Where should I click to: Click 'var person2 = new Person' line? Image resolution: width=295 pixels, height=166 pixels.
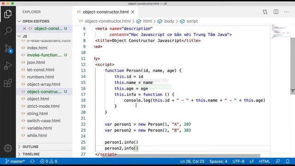coord(147,130)
